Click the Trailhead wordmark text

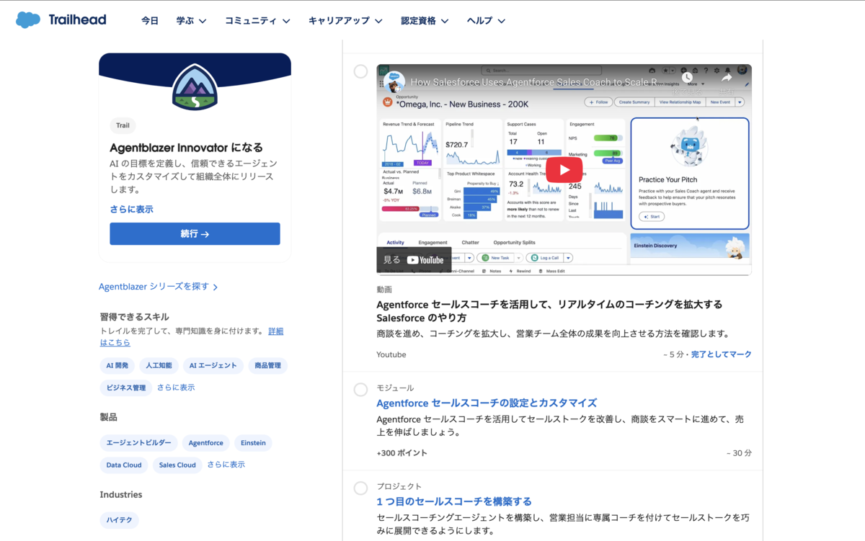coord(77,20)
